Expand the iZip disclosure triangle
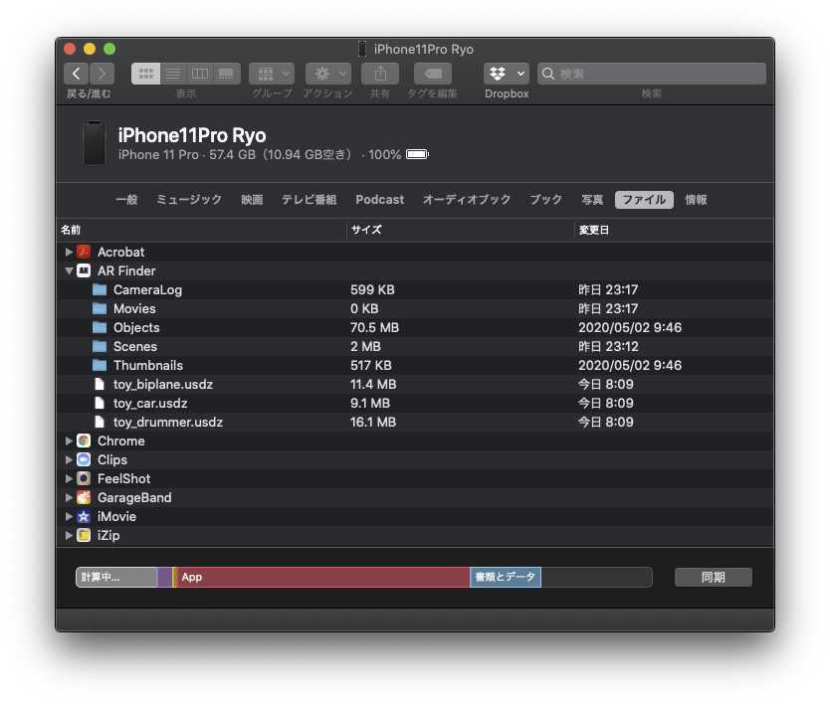The height and width of the screenshot is (705, 830). click(x=69, y=535)
